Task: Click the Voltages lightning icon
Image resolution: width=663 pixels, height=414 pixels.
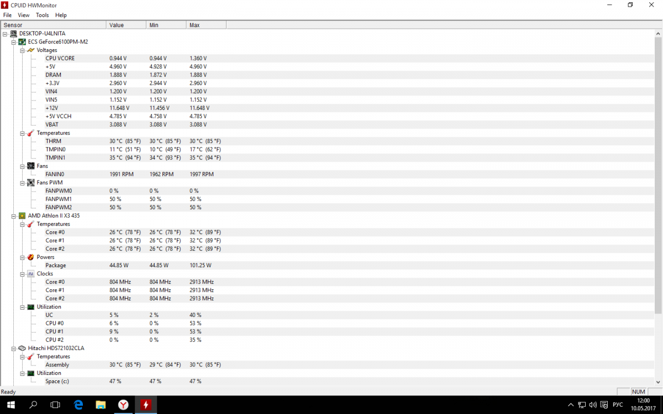Action: coord(31,50)
